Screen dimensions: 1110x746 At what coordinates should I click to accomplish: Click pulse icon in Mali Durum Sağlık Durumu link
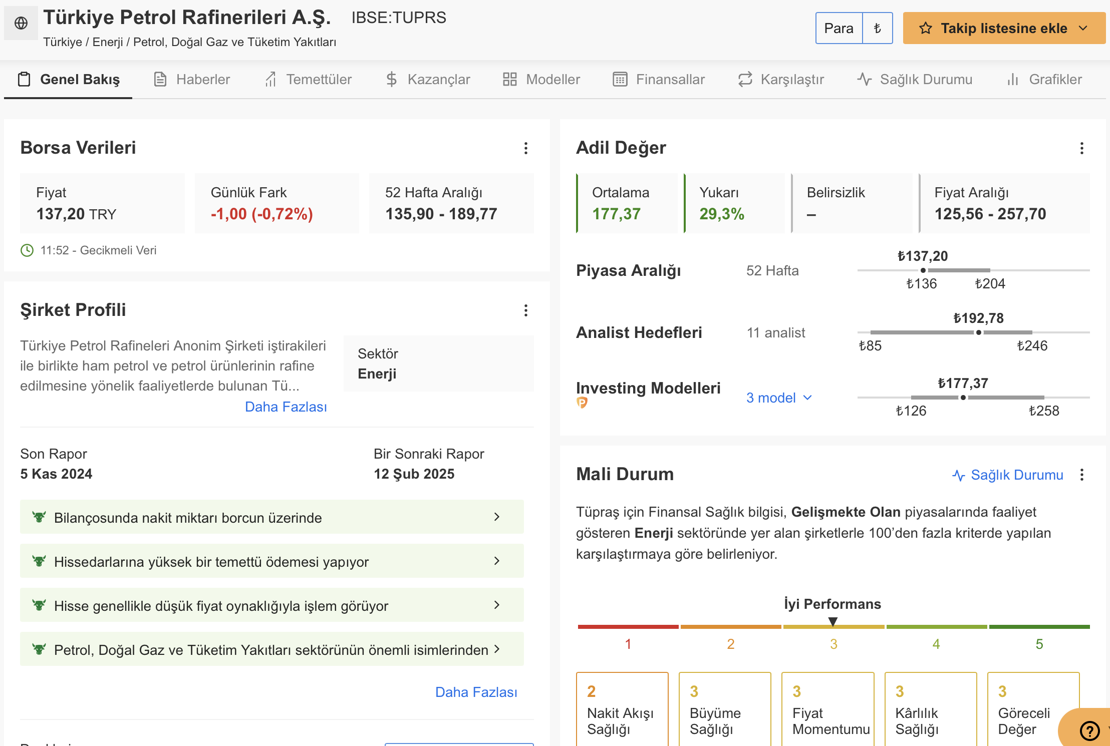tap(959, 475)
